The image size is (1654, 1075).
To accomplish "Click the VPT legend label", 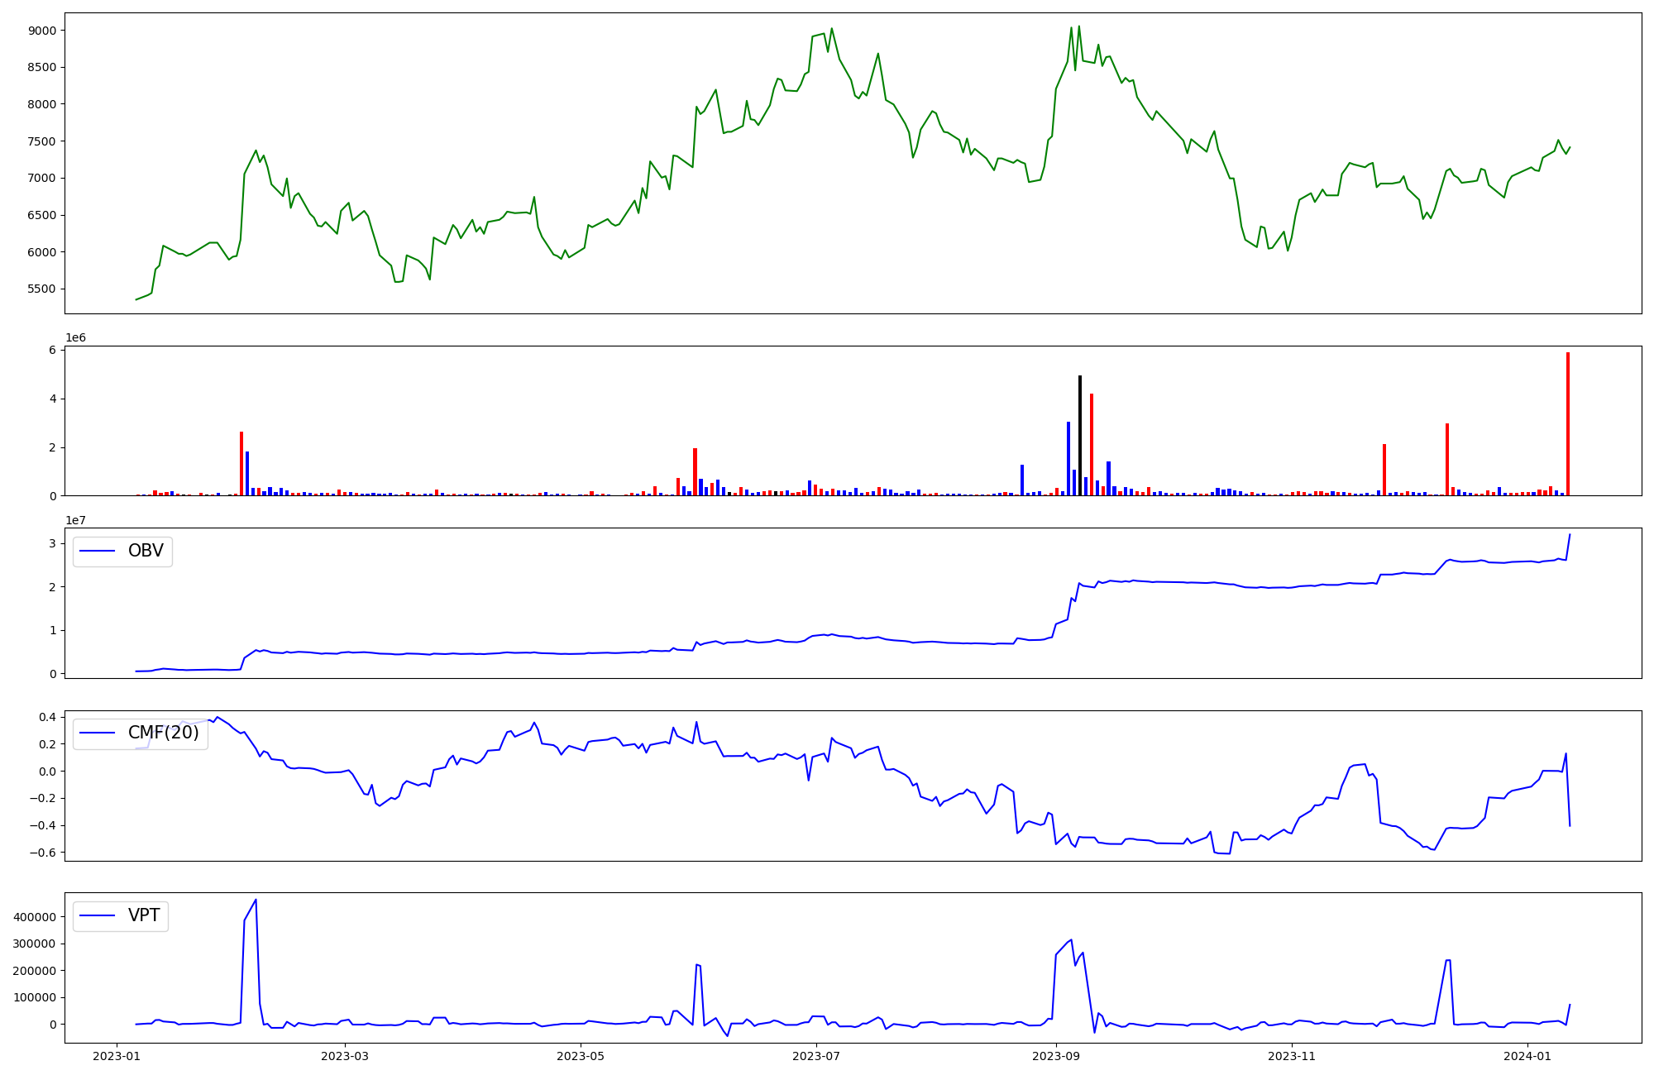I will 144,915.
